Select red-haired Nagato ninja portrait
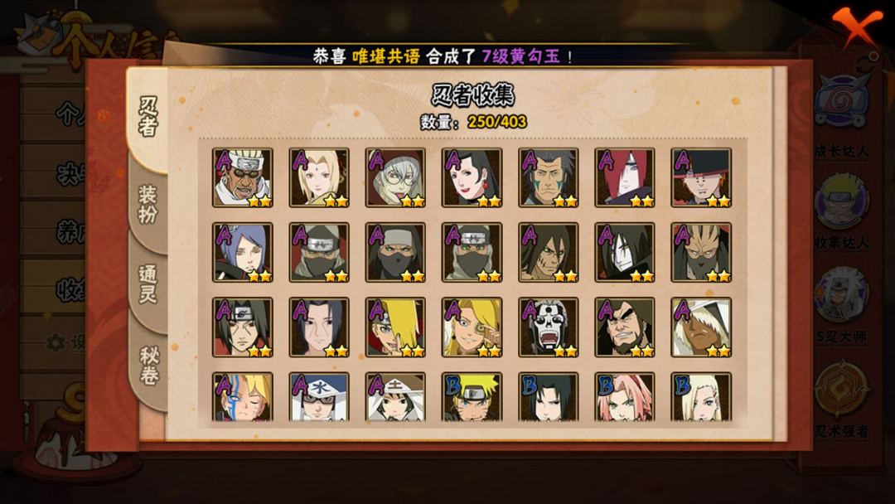Viewport: 895px width, 504px height. pos(625,177)
